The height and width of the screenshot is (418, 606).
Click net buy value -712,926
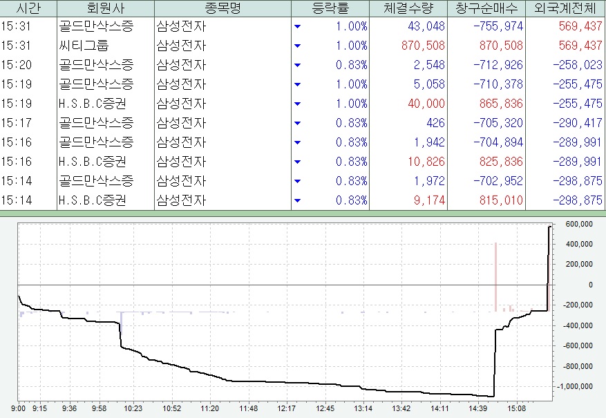498,65
